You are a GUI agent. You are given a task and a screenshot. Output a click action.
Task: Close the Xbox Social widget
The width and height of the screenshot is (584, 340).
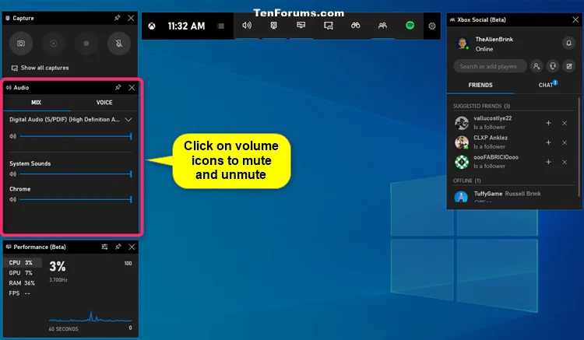point(575,19)
